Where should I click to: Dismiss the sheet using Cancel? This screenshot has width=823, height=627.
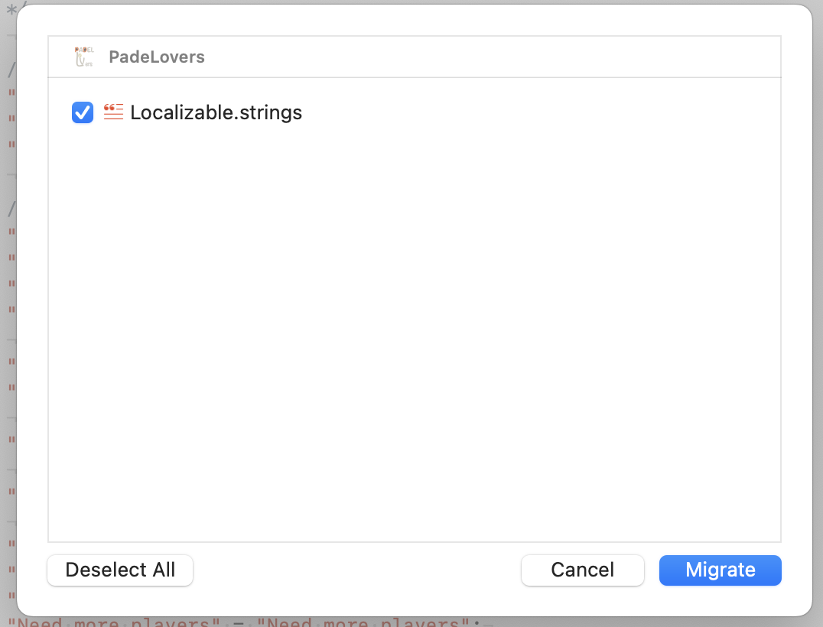[x=583, y=570]
